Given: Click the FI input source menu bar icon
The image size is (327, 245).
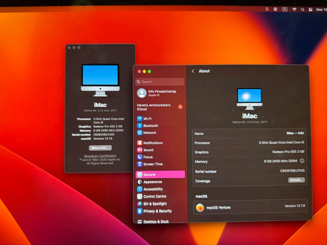Looking at the screenshot, I should [x=285, y=9].
